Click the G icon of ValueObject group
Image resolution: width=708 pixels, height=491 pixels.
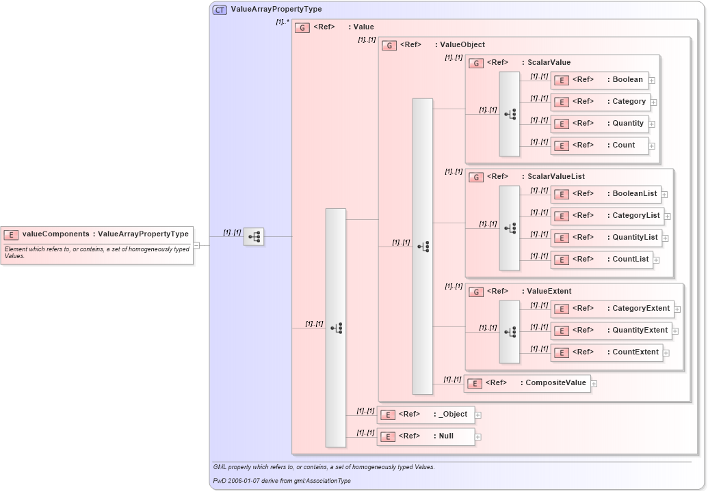click(x=389, y=45)
